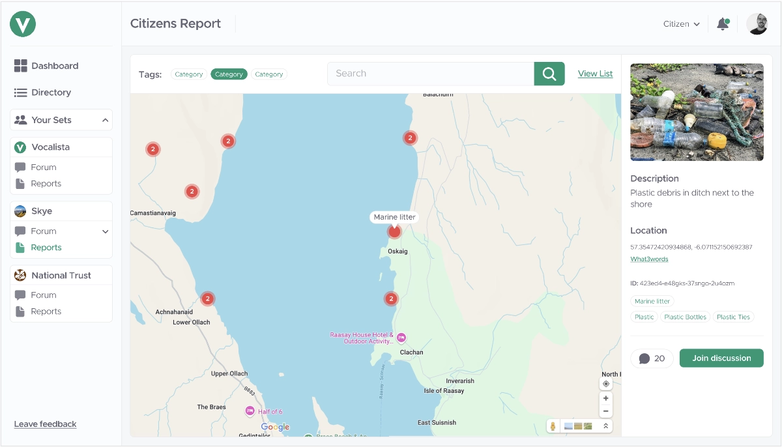Viewport: 782px width, 447px height.
Task: Collapse the Your Sets section
Action: 105,121
